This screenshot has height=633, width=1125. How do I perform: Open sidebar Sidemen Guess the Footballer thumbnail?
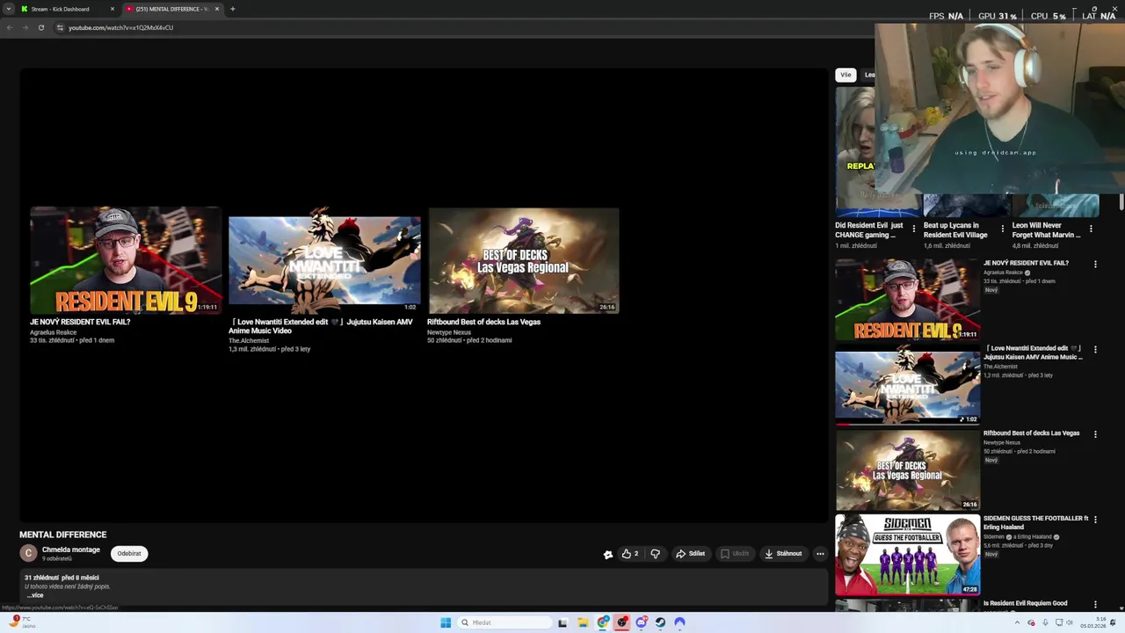click(907, 556)
